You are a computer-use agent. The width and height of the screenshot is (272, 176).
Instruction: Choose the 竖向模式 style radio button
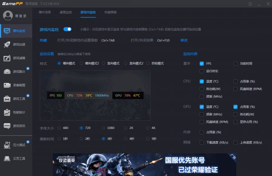[x=103, y=63]
